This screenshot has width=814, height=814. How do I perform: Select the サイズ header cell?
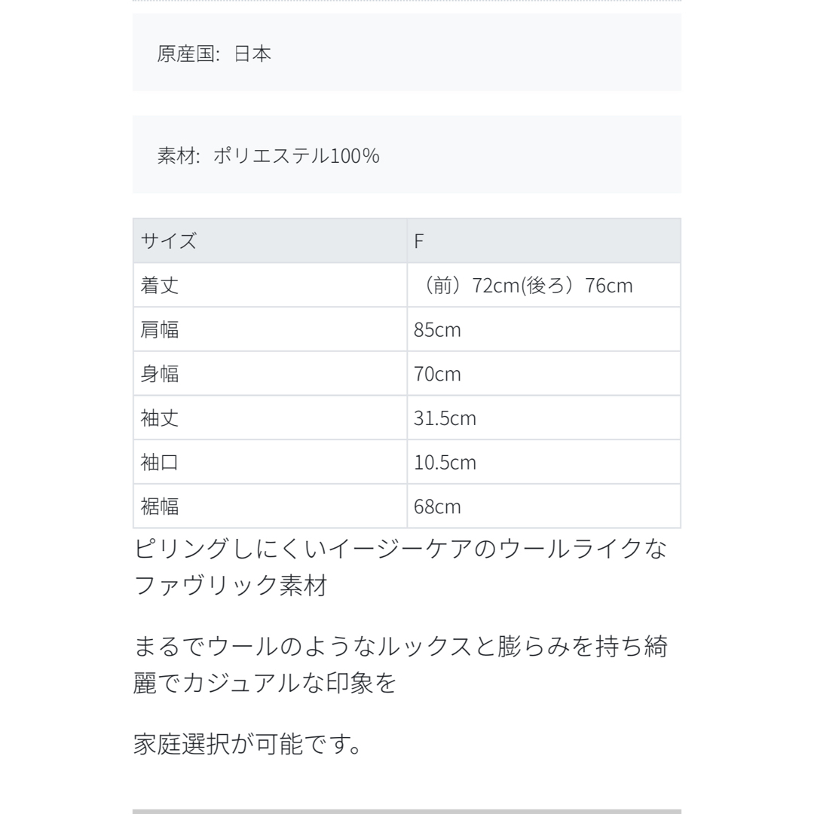click(270, 241)
